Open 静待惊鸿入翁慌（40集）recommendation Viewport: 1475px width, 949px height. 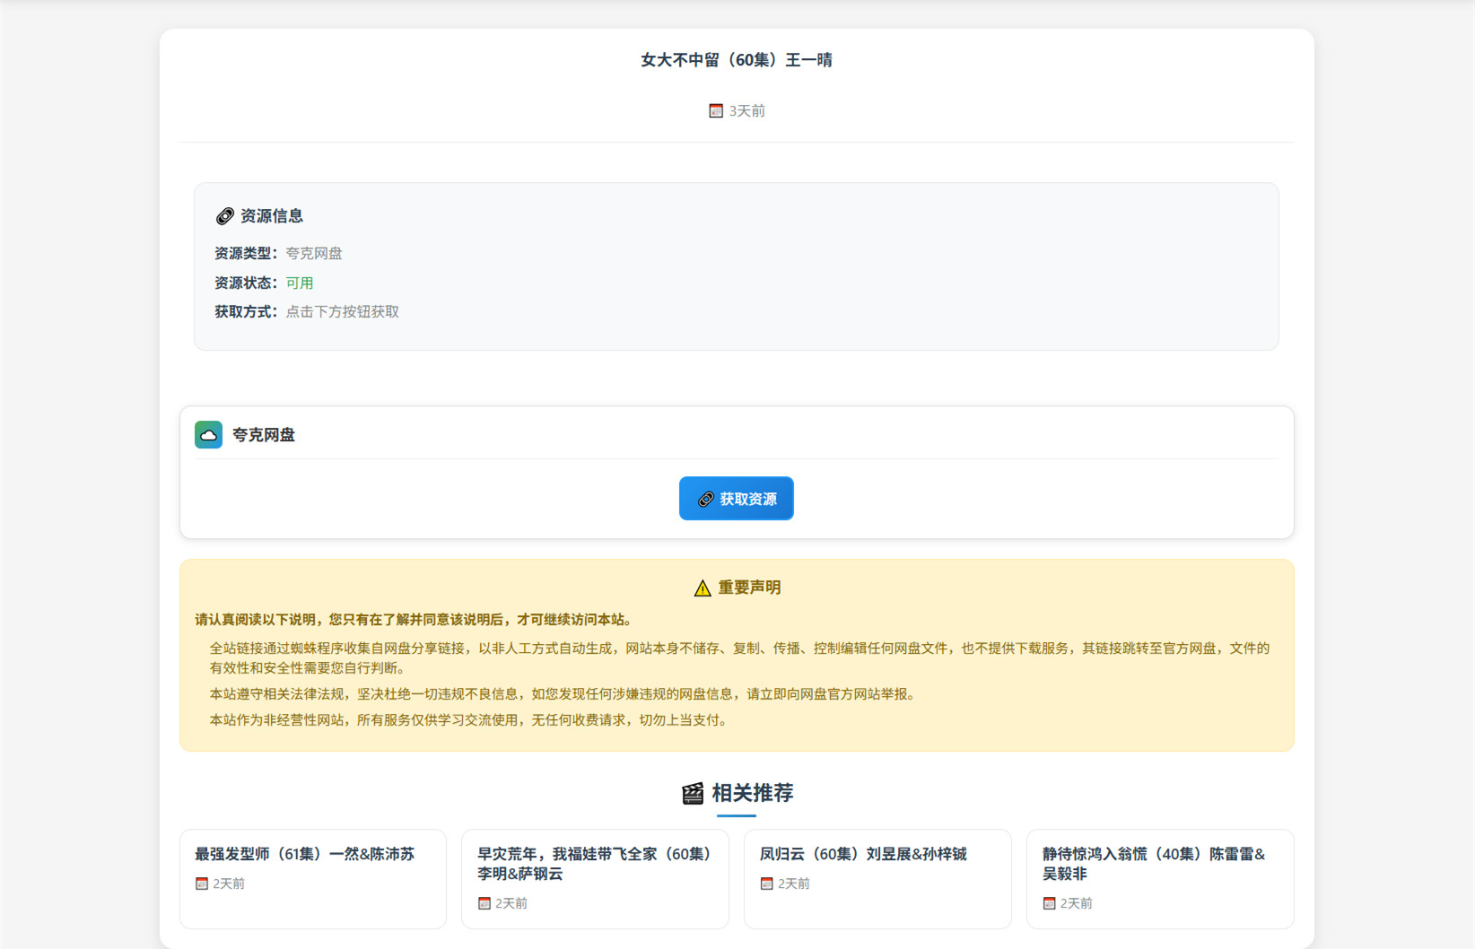pyautogui.click(x=1154, y=863)
